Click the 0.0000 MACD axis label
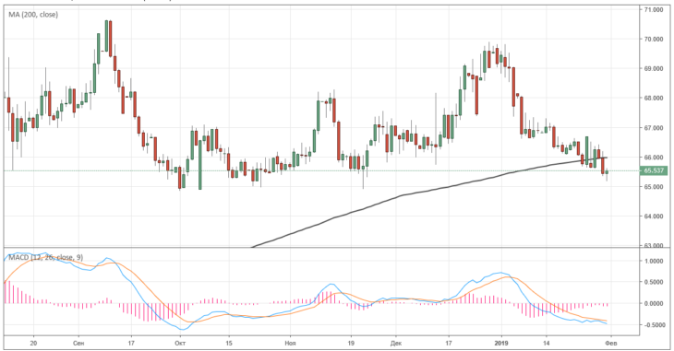This screenshot has width=674, height=351. coord(655,303)
